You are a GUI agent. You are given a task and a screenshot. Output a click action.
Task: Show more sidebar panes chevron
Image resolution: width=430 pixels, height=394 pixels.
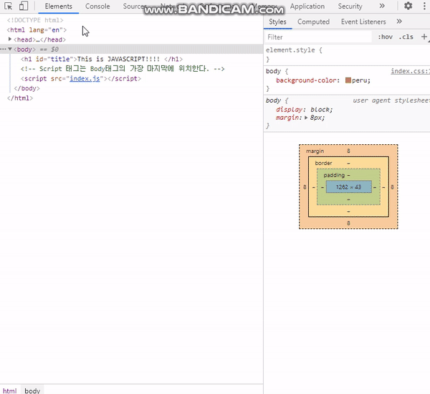(x=399, y=22)
